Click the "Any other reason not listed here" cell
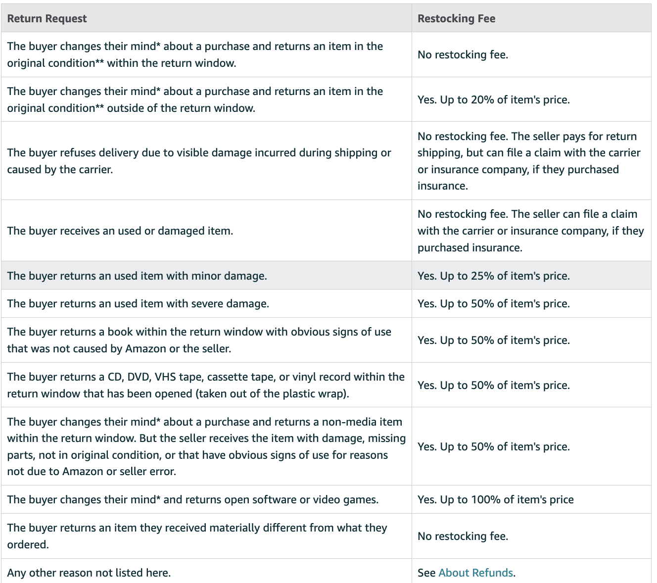This screenshot has height=583, width=657. tap(89, 573)
